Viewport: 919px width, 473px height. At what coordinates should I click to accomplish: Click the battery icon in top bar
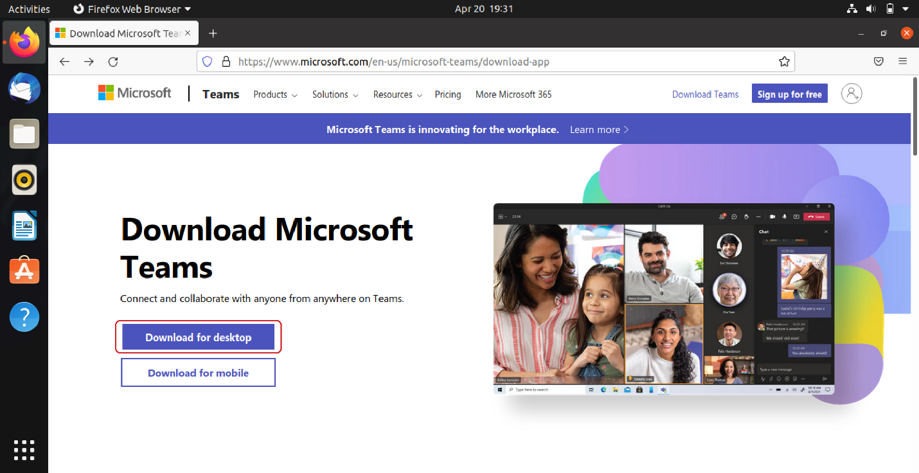coord(890,9)
